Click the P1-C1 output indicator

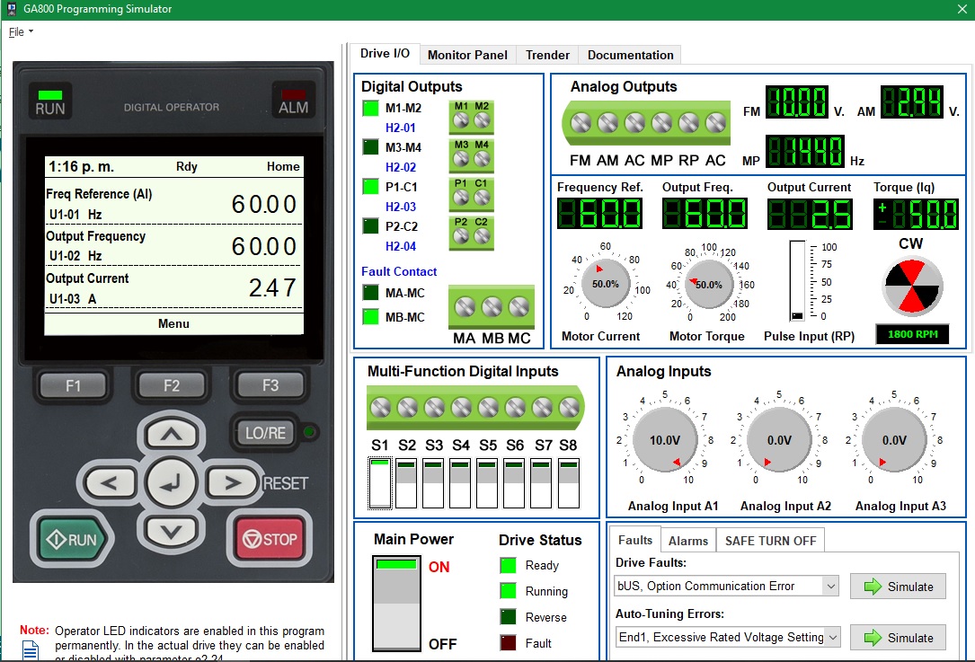tap(370, 187)
